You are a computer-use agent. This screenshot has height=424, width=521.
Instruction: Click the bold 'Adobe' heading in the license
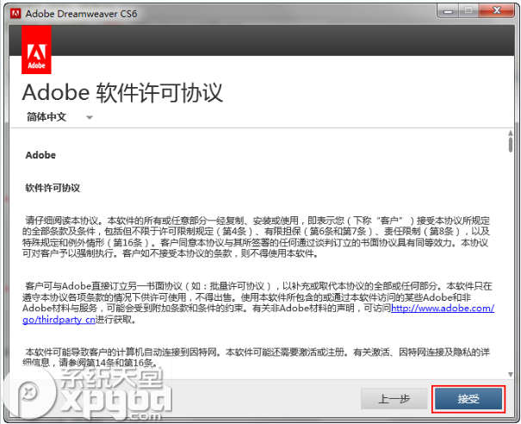coord(40,155)
